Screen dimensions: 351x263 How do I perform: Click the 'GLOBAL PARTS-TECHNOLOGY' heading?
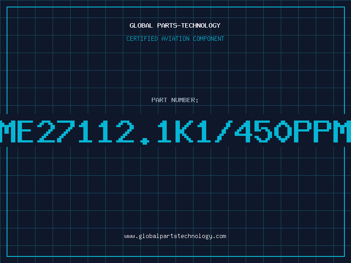pyautogui.click(x=175, y=25)
